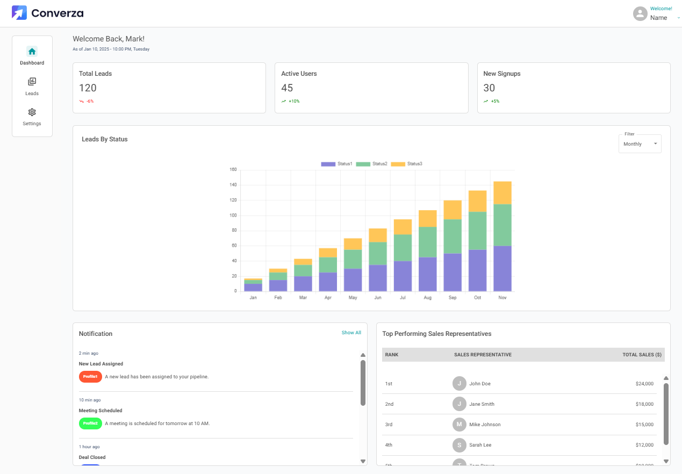Click the Show All notifications link
This screenshot has width=682, height=474.
pos(351,333)
